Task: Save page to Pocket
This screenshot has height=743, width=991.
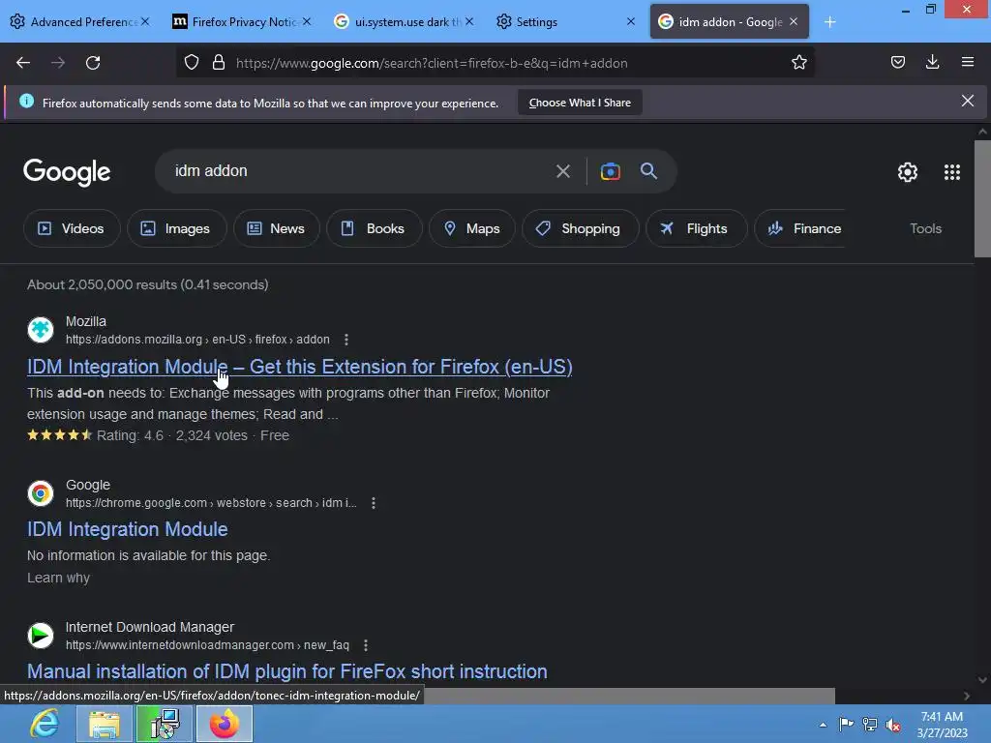Action: click(897, 62)
